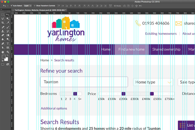Viewport: 195px width, 130px height.
Task: Click the Exisiting homeowners link
Action: click(x=161, y=34)
